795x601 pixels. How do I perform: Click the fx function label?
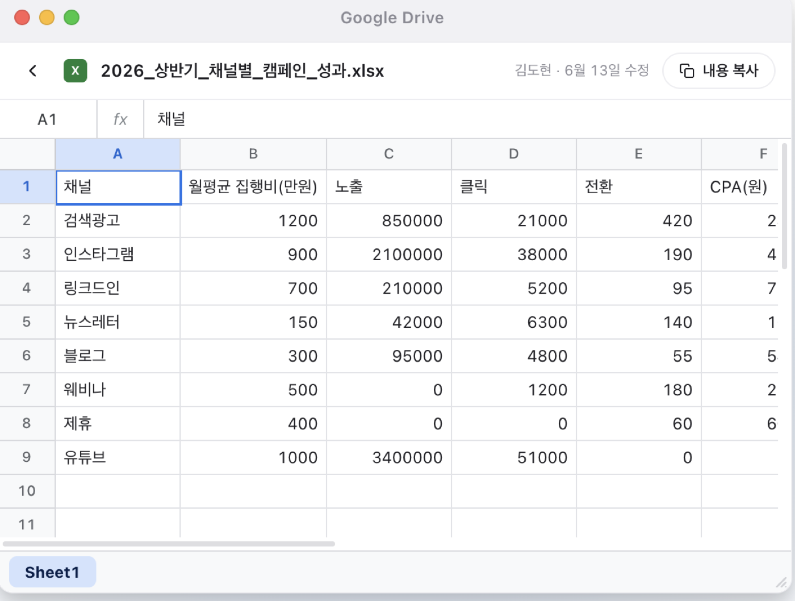point(120,119)
